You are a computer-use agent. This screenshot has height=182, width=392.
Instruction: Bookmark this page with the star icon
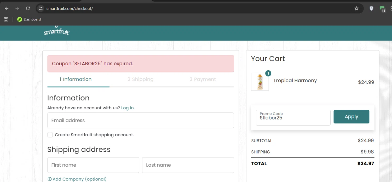click(356, 8)
